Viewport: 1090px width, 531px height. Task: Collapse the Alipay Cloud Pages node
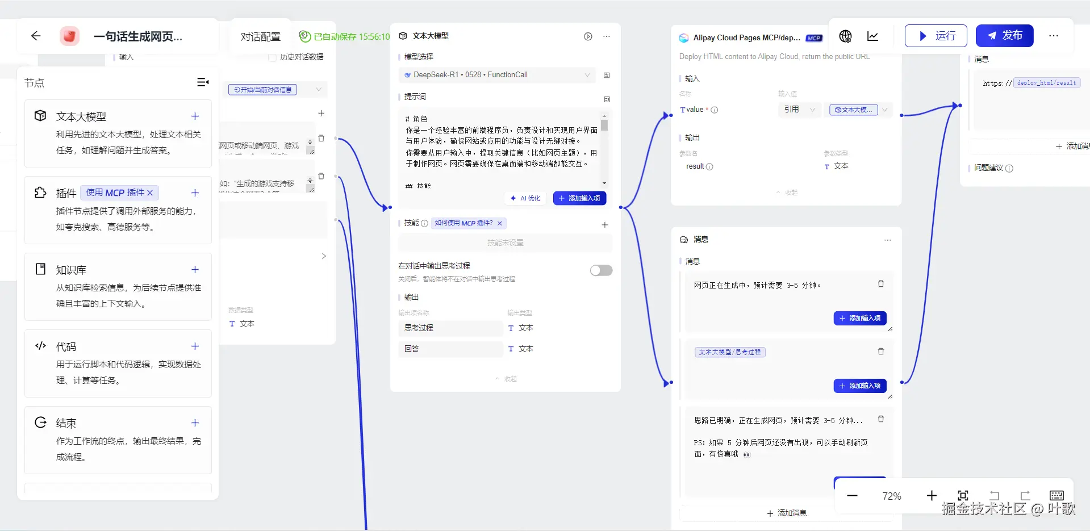[787, 193]
